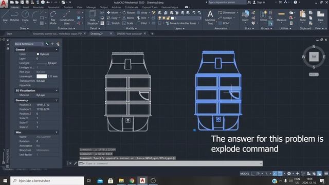Open the Start document tab
Image resolution: width=329 pixels, height=185 pixels.
9,33
